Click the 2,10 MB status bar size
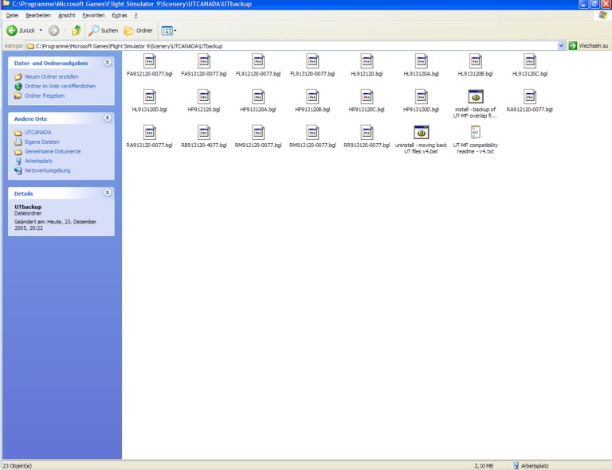This screenshot has height=470, width=612. tap(484, 466)
